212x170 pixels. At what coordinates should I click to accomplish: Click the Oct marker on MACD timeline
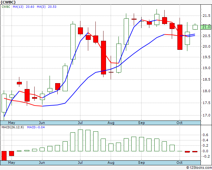pos(179,163)
